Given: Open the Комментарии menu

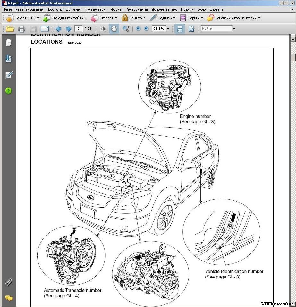Looking at the screenshot, I should [97, 9].
